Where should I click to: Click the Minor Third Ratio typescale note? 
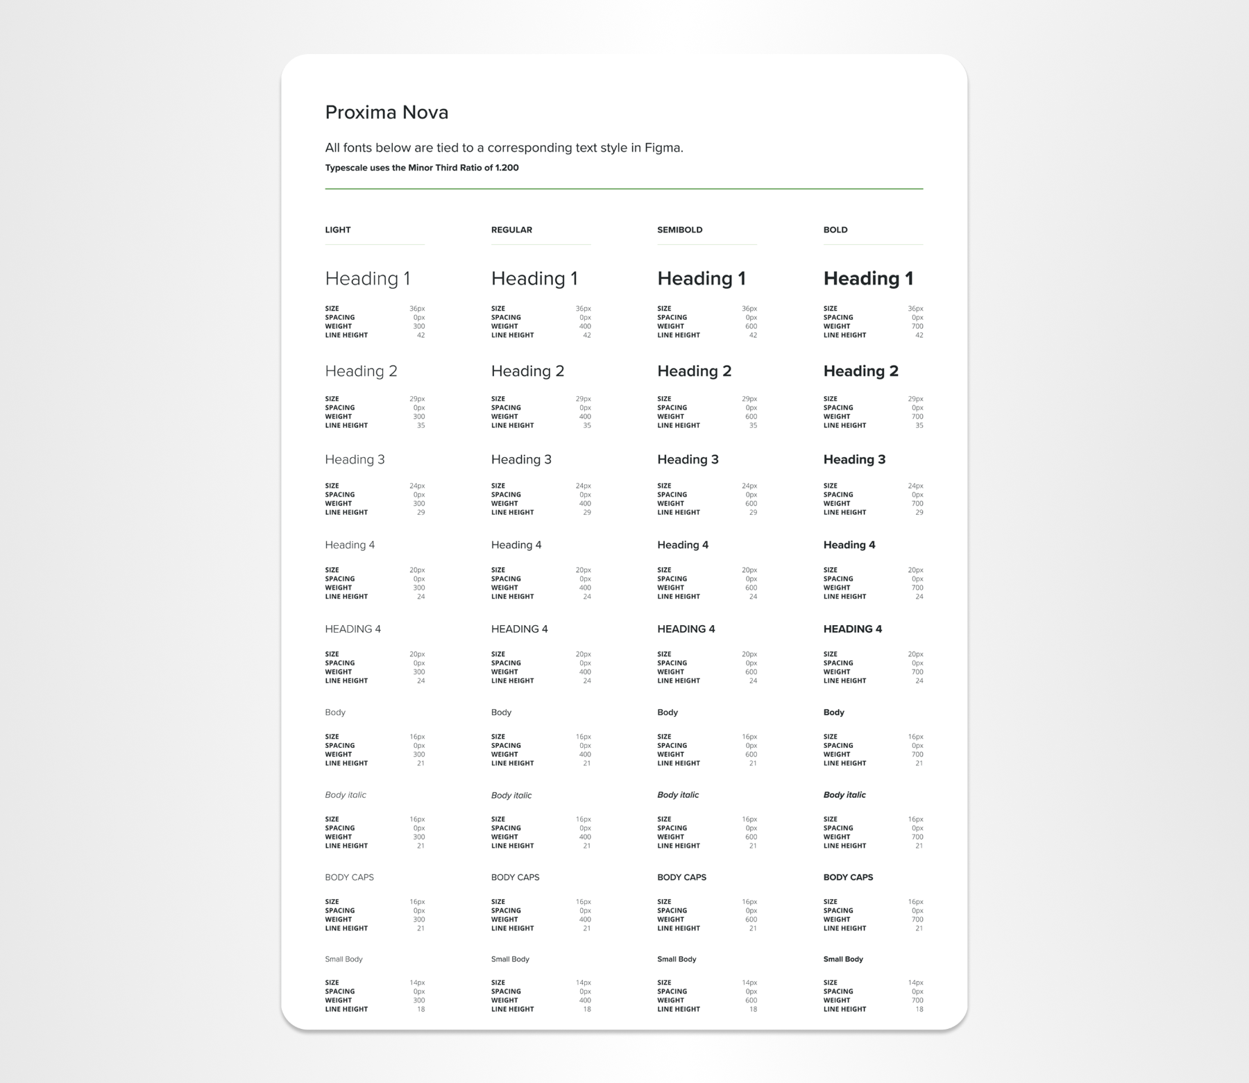(x=422, y=168)
